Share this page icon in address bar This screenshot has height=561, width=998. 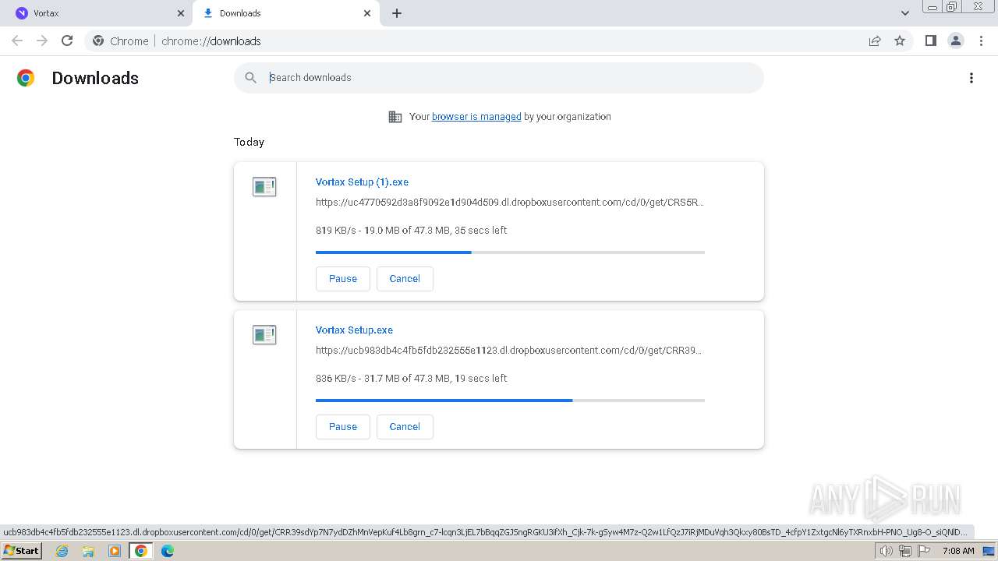click(875, 41)
